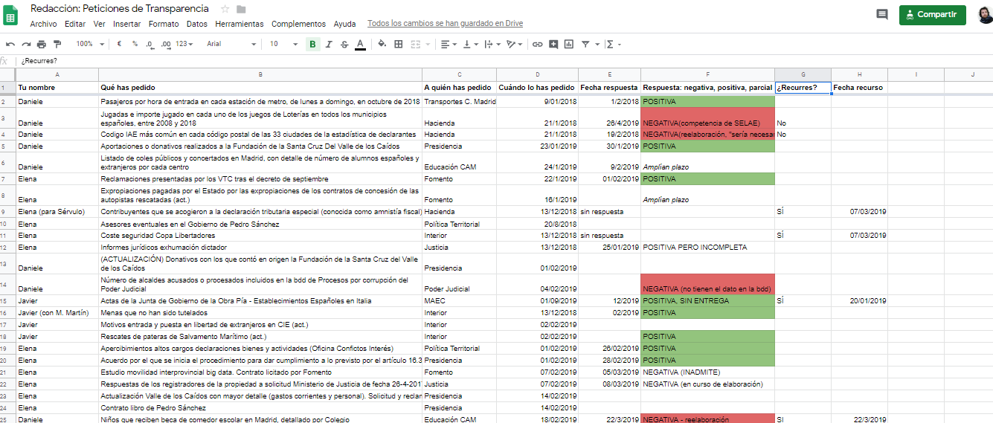Open the Datos menu

(197, 24)
